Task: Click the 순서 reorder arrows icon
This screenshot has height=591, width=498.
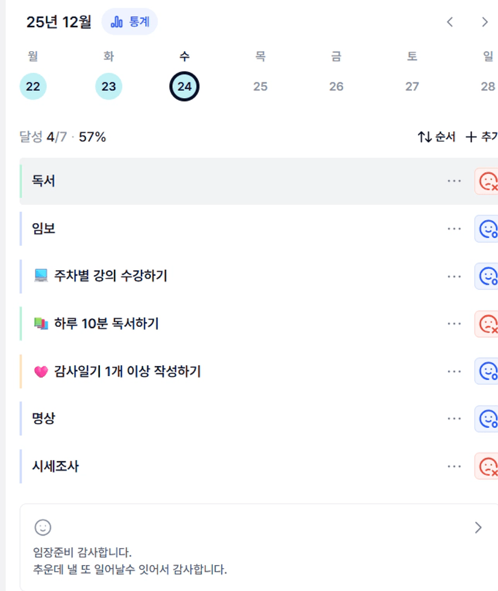Action: (425, 137)
